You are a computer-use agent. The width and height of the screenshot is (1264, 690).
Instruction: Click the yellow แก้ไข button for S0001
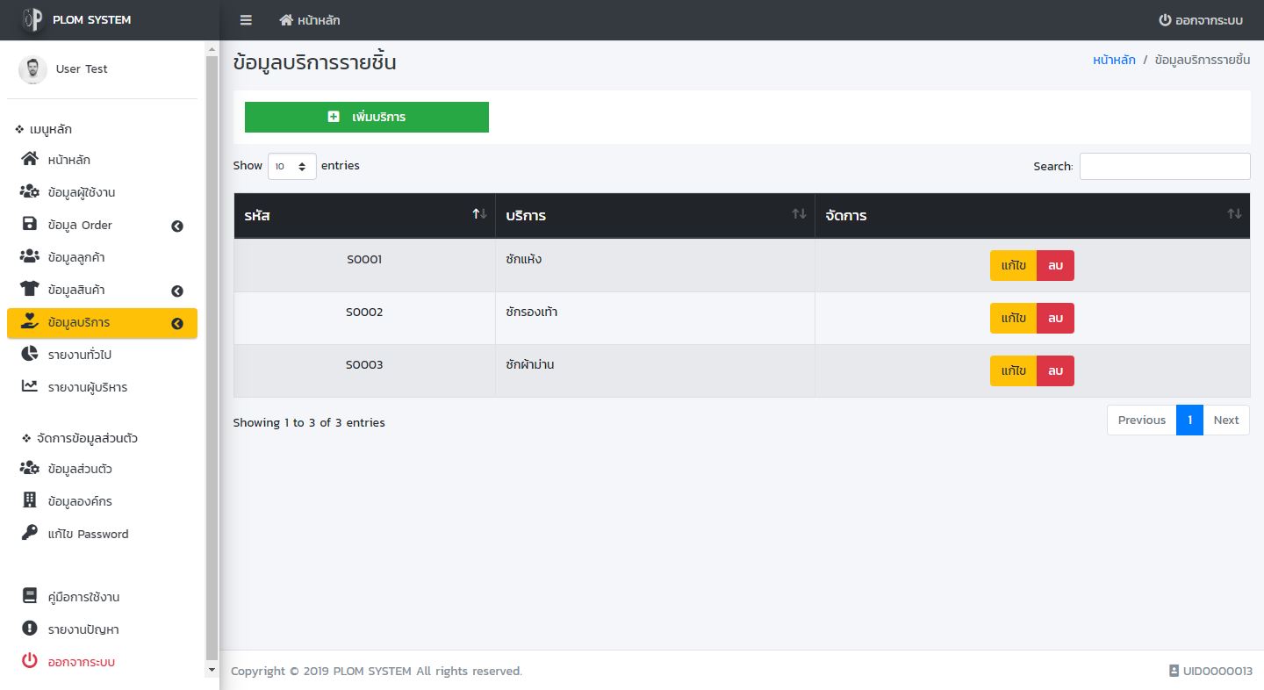pyautogui.click(x=1013, y=266)
